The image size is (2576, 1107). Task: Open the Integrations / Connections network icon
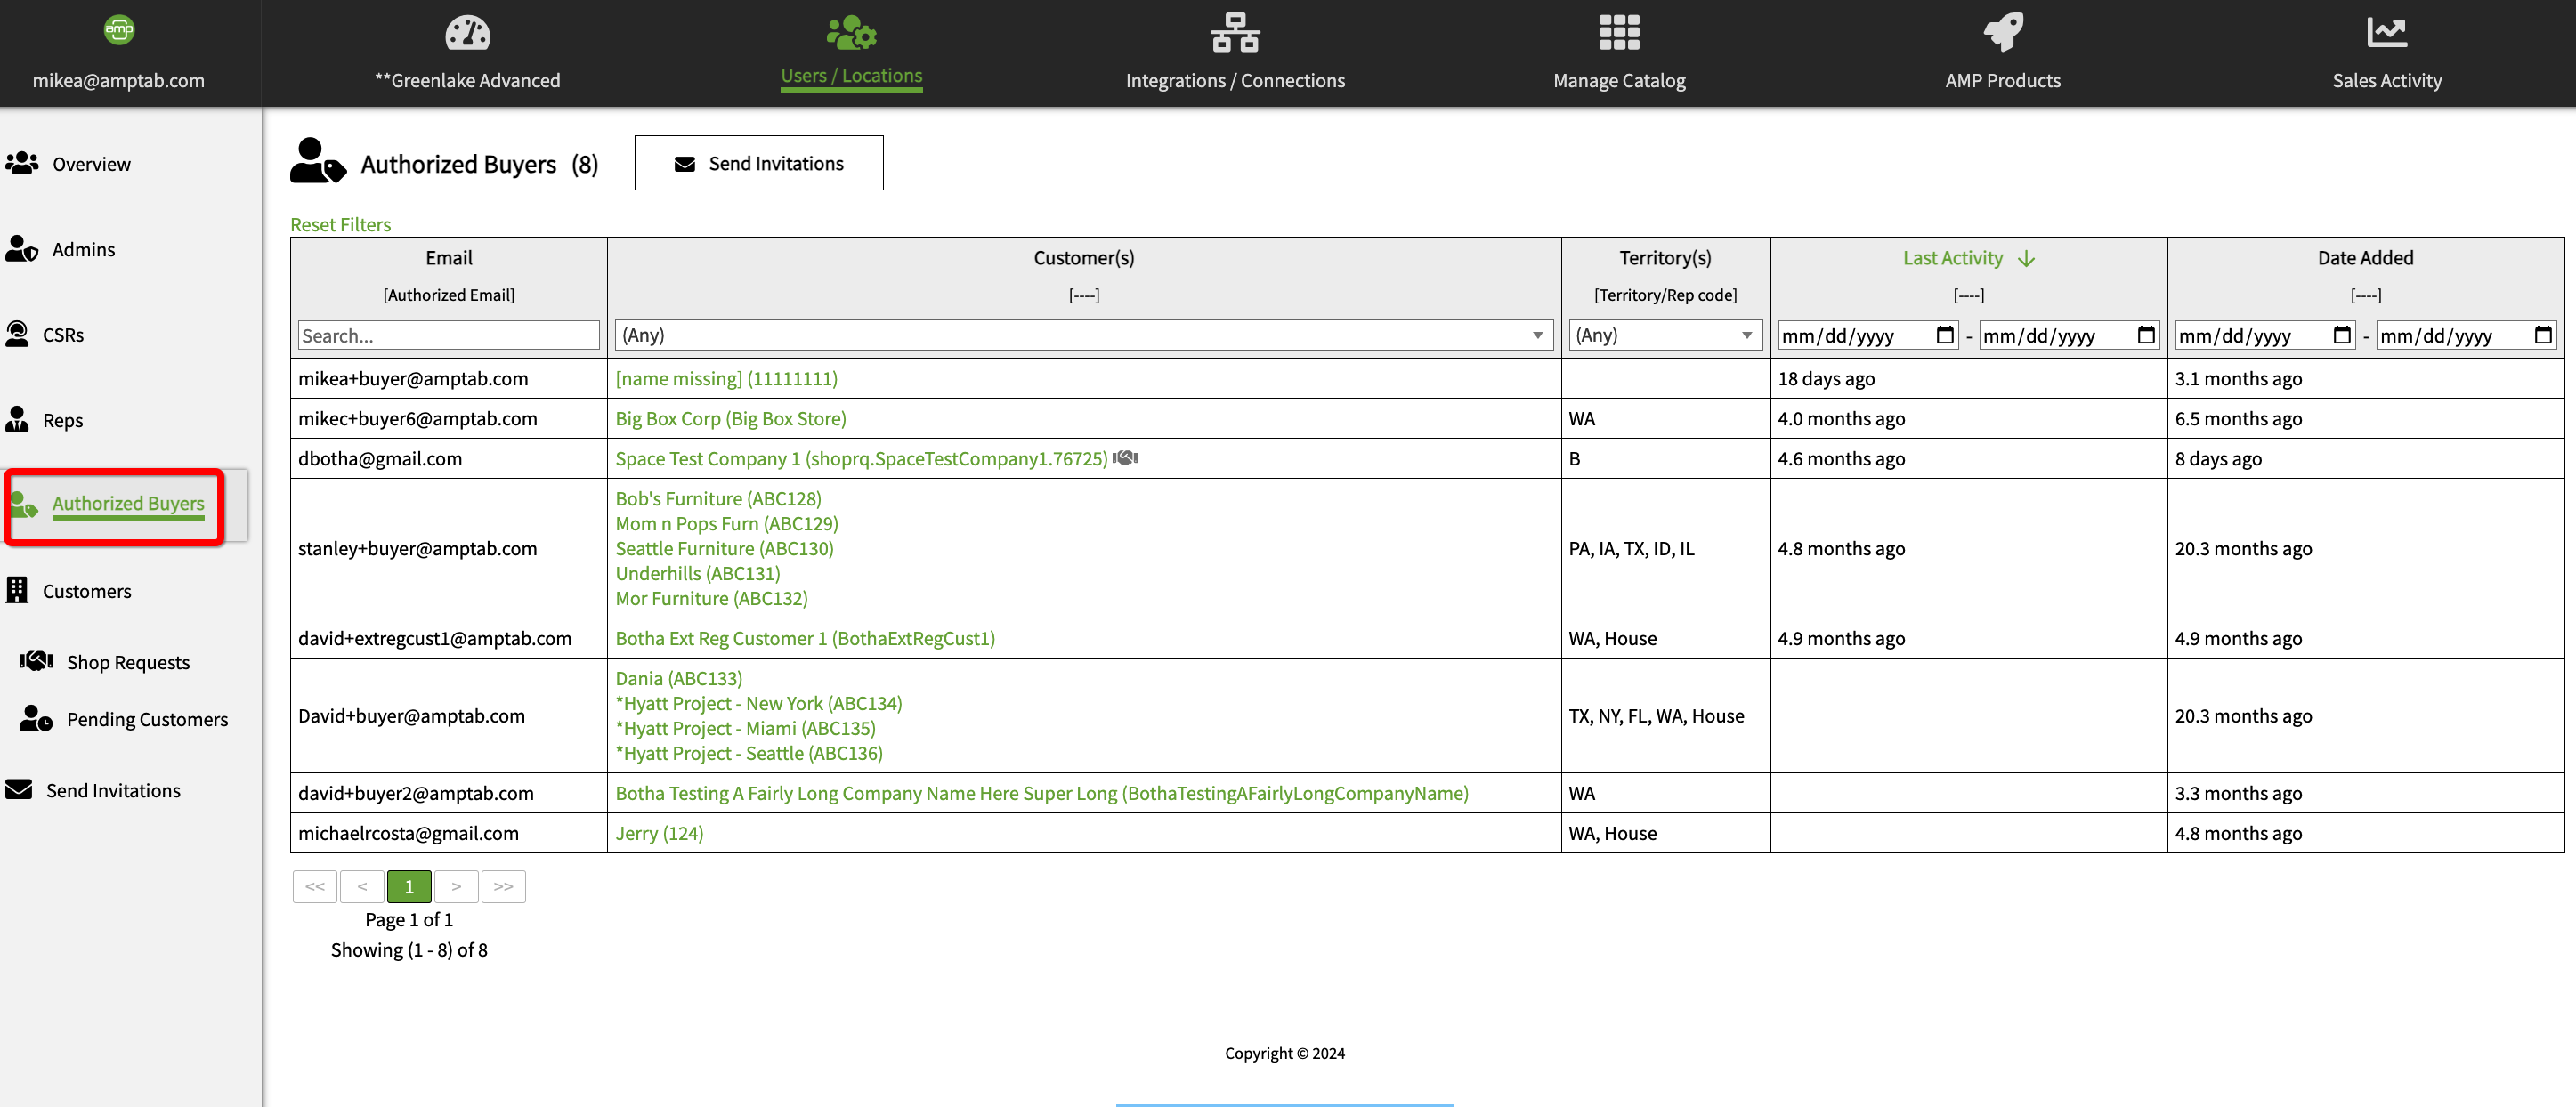pos(1234,33)
